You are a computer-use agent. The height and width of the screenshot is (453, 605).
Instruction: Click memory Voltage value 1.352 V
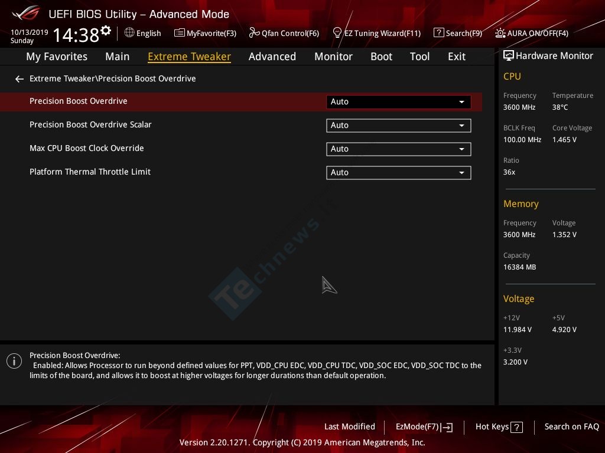[x=564, y=235]
